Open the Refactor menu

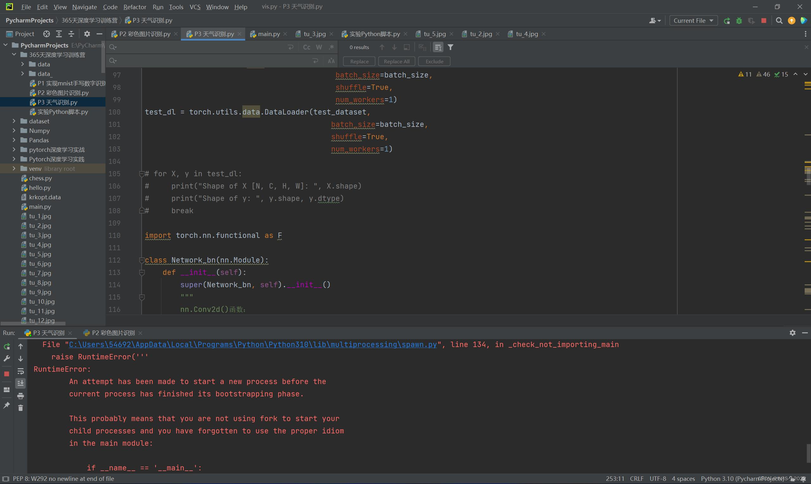coord(135,7)
